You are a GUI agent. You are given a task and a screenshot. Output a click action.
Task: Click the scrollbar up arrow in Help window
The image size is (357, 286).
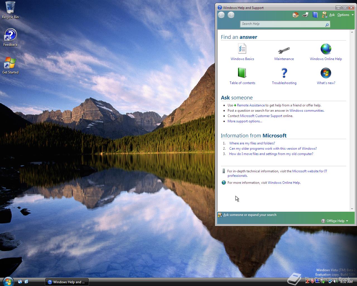[x=352, y=32]
